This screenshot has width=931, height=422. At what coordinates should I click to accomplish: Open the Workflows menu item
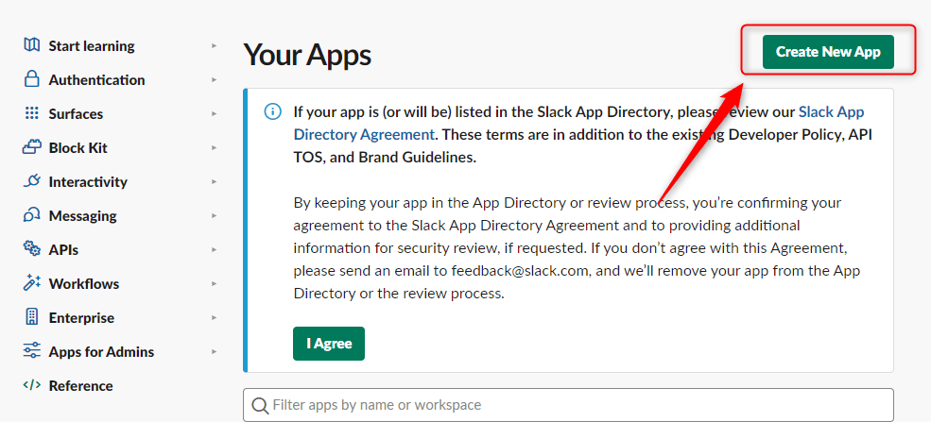point(84,283)
